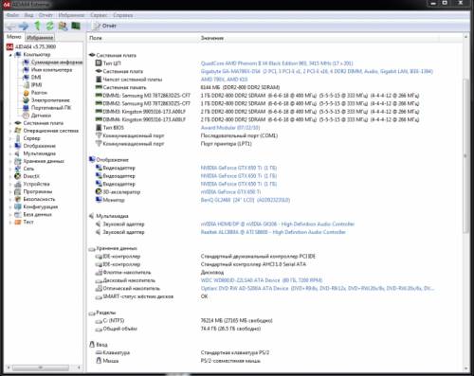Screen dimensions: 474x376
Task: Expand Отображение node in the left tree
Action: pyautogui.click(x=10, y=146)
